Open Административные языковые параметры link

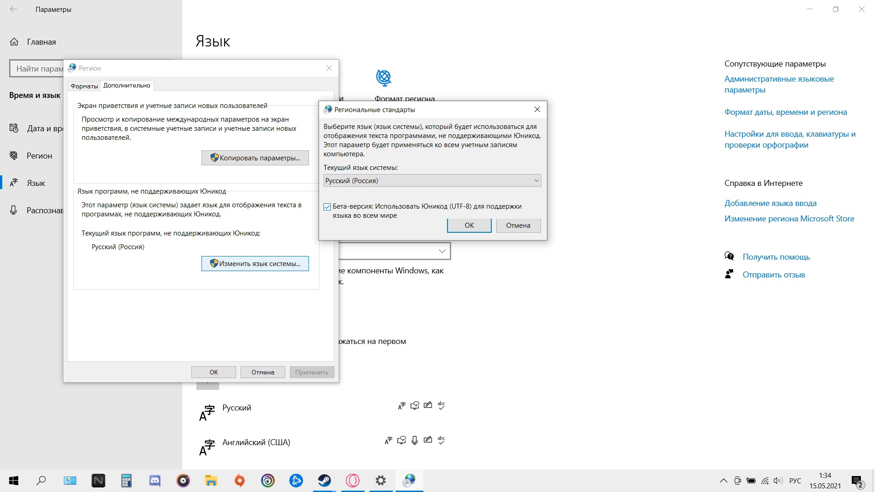pyautogui.click(x=779, y=84)
